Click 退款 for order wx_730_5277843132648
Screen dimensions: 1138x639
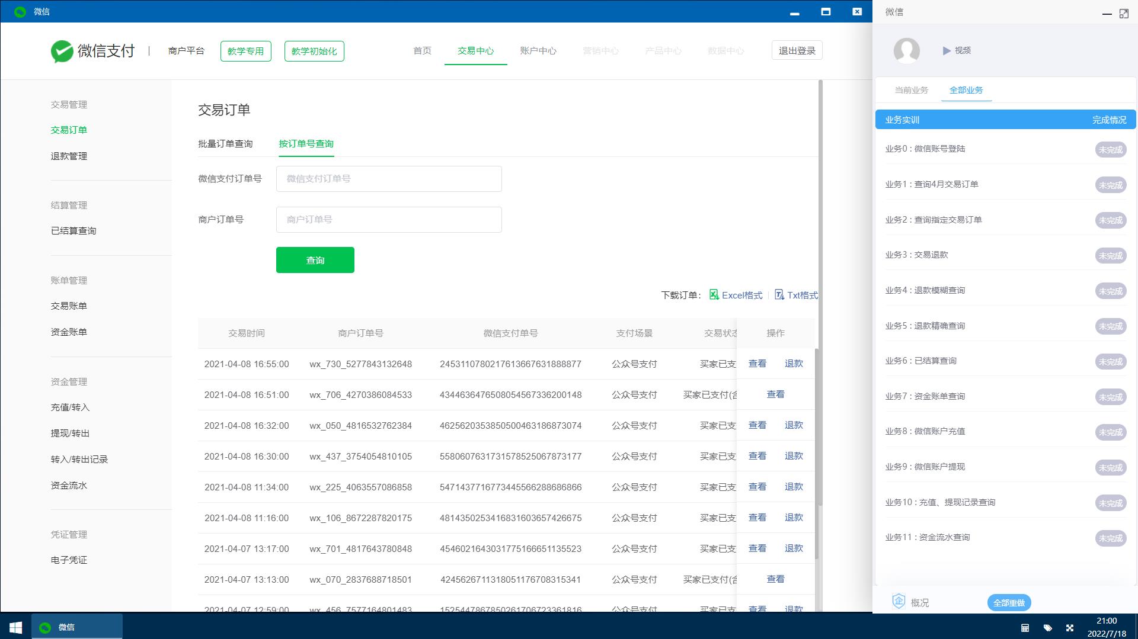(x=794, y=364)
